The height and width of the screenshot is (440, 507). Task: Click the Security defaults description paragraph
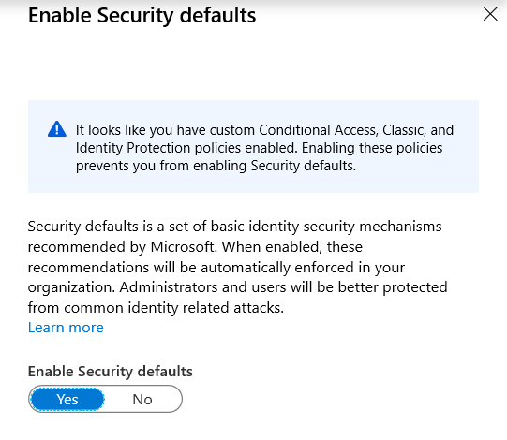238,267
